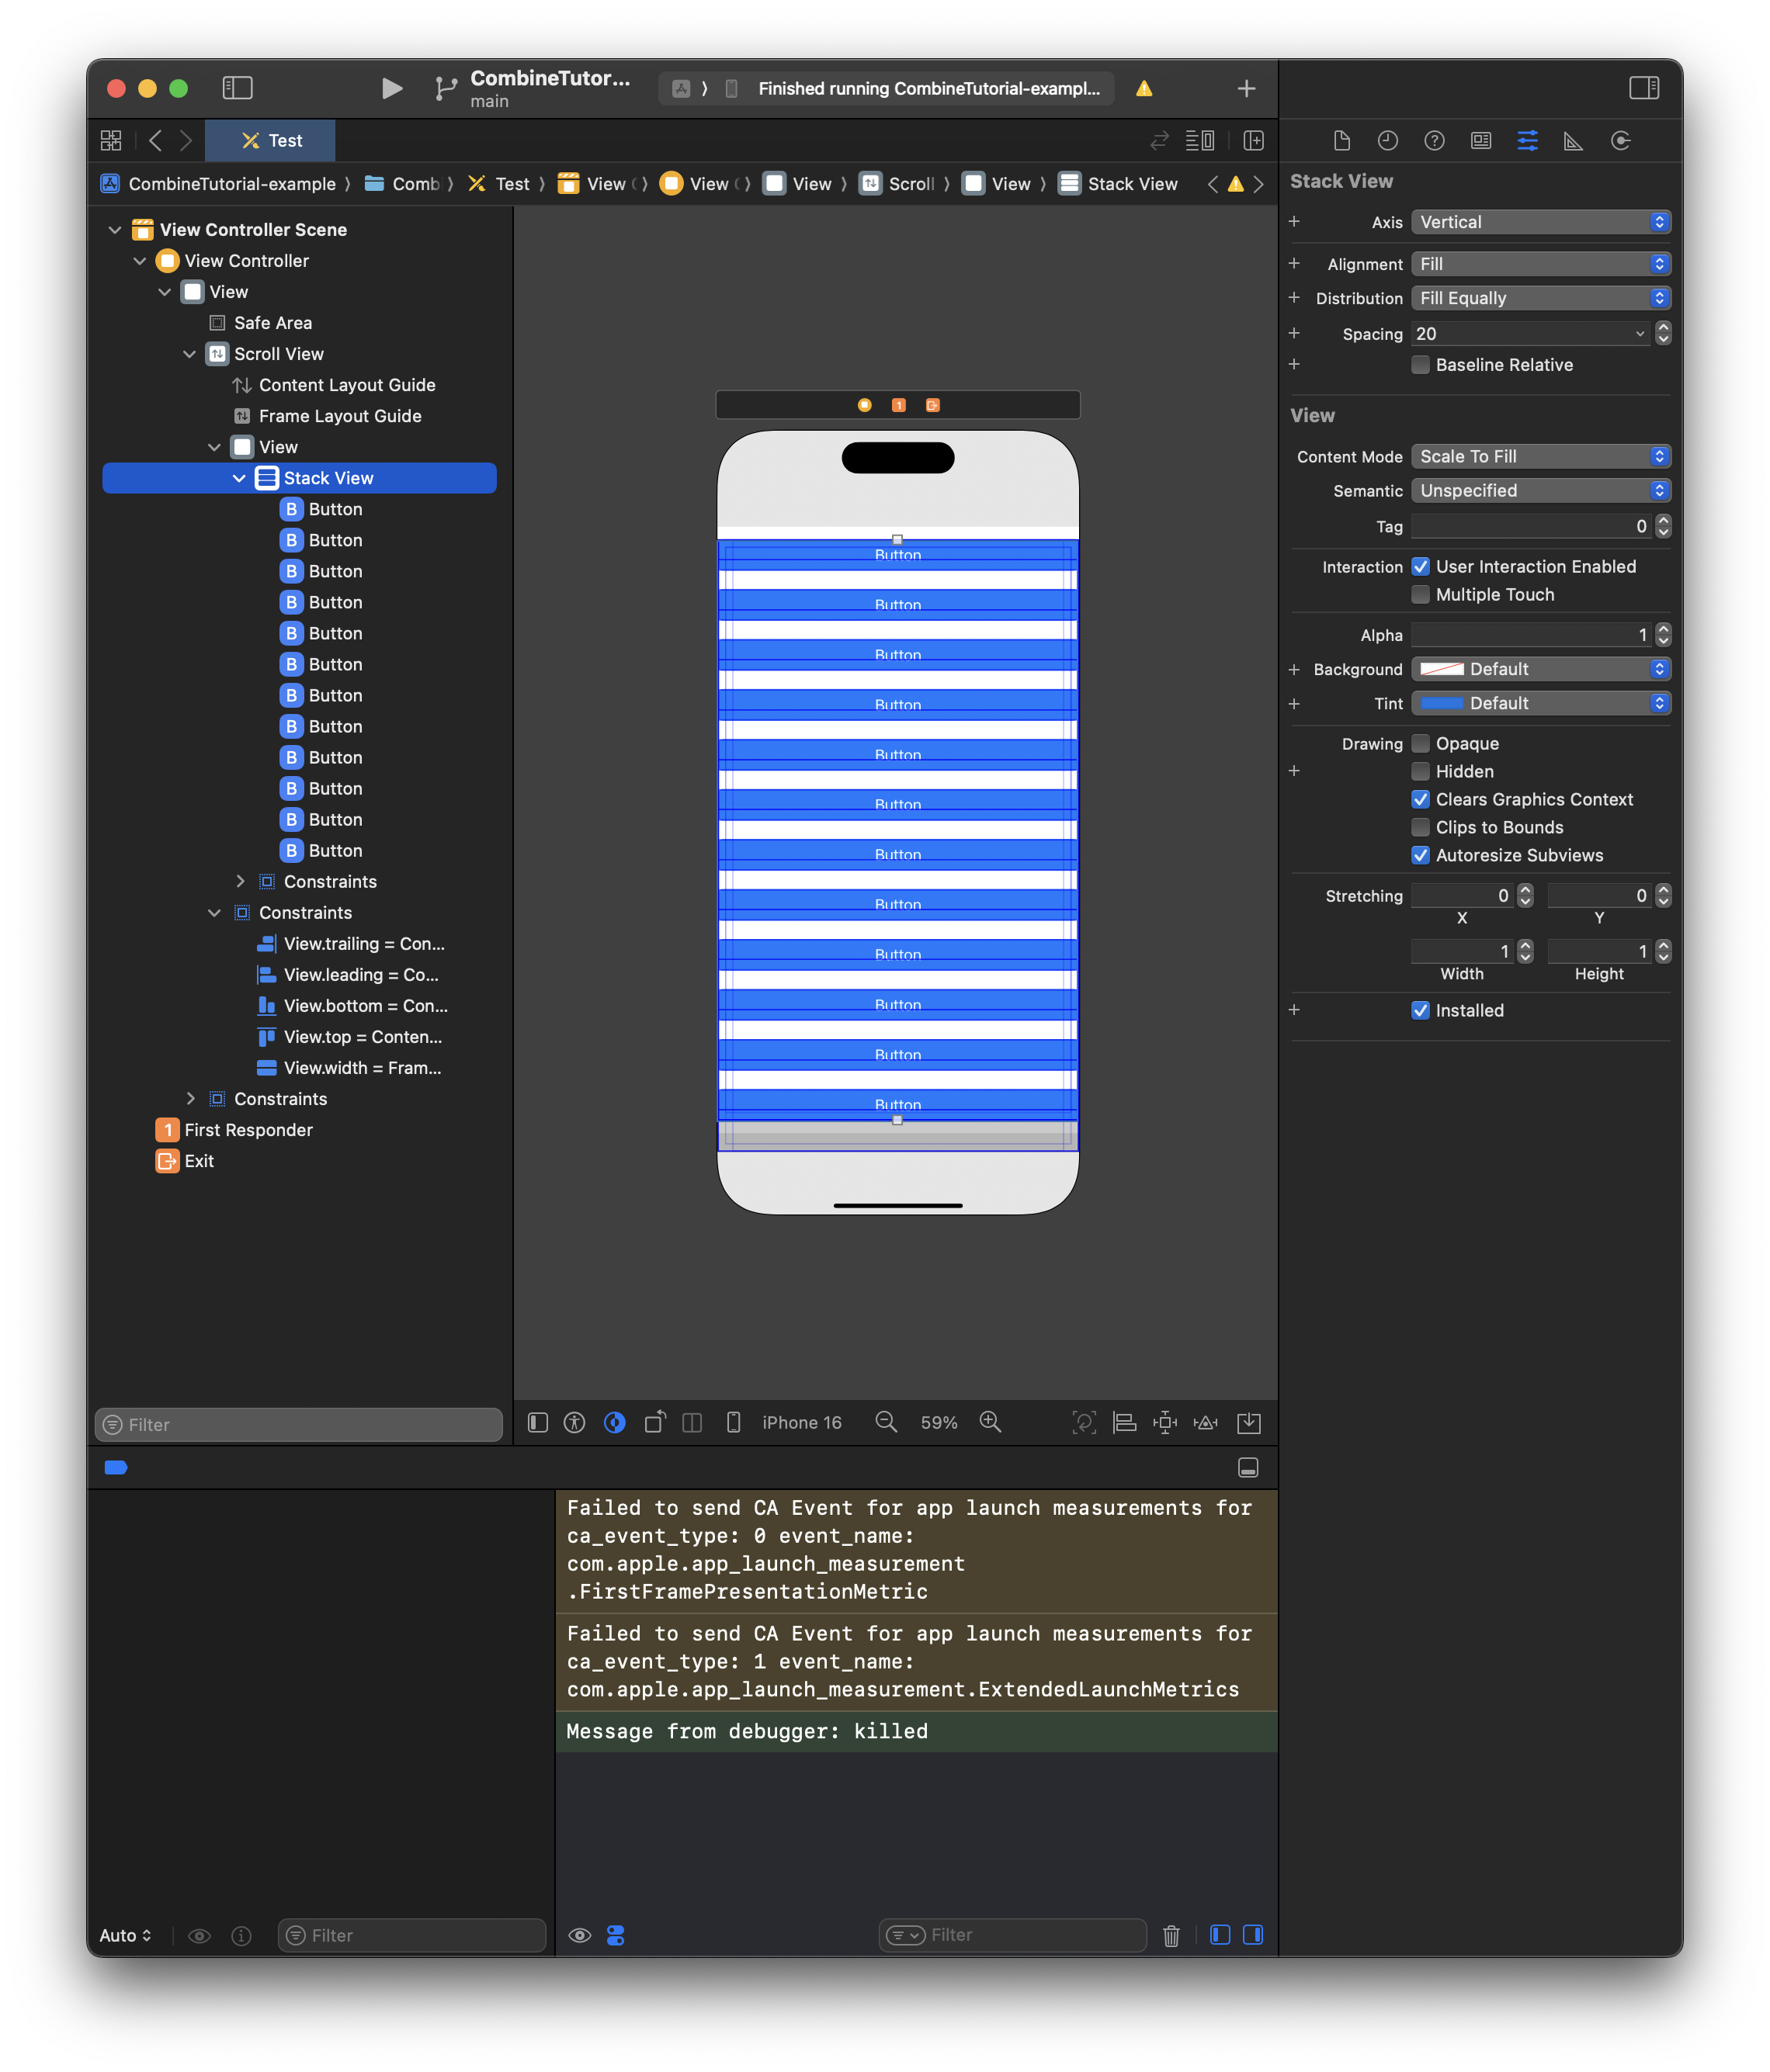Open the Auto variables scope menu

point(126,1935)
